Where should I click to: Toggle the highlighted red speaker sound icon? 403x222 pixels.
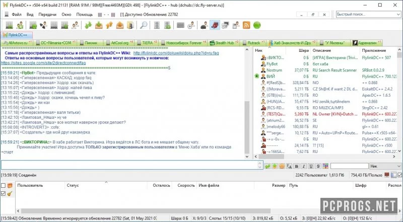[x=215, y=25]
